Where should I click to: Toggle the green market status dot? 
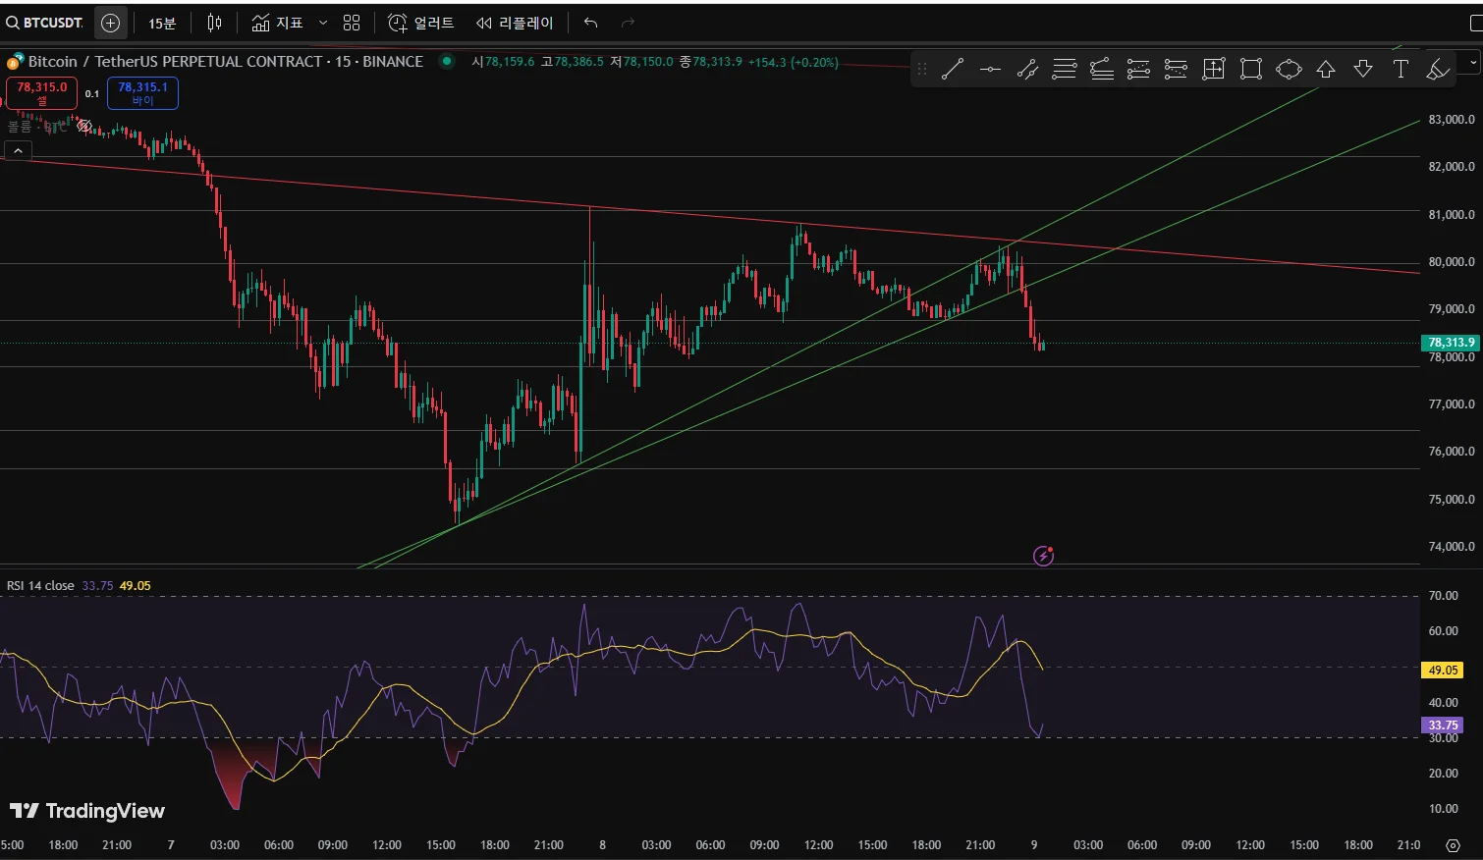click(447, 61)
